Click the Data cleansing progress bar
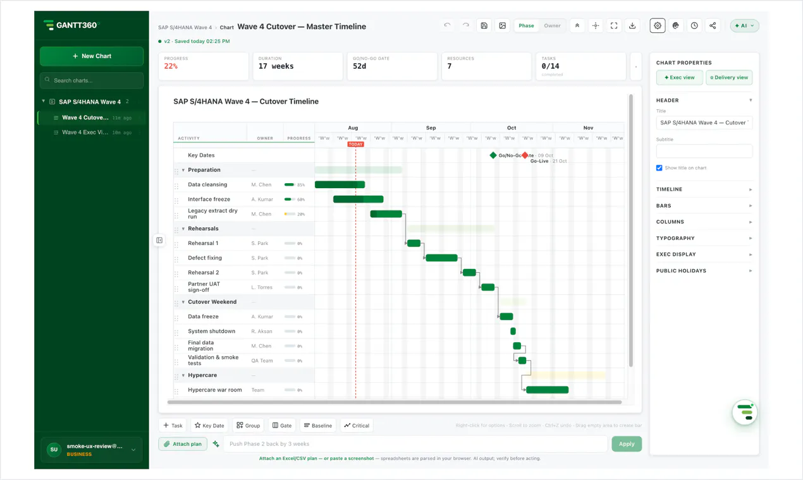Viewport: 803px width, 480px height. coord(290,185)
